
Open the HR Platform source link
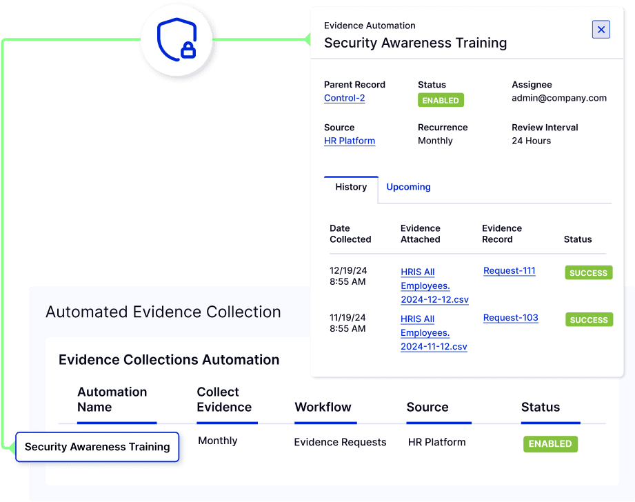(350, 141)
